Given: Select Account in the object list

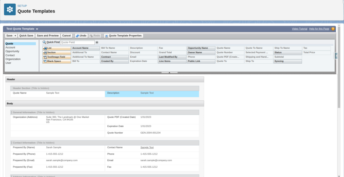Looking at the screenshot, I should click(10, 48).
